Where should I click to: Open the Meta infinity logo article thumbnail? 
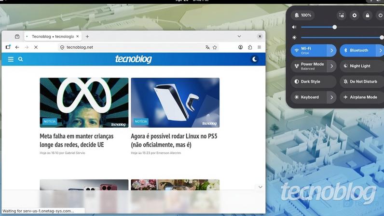pos(84,103)
